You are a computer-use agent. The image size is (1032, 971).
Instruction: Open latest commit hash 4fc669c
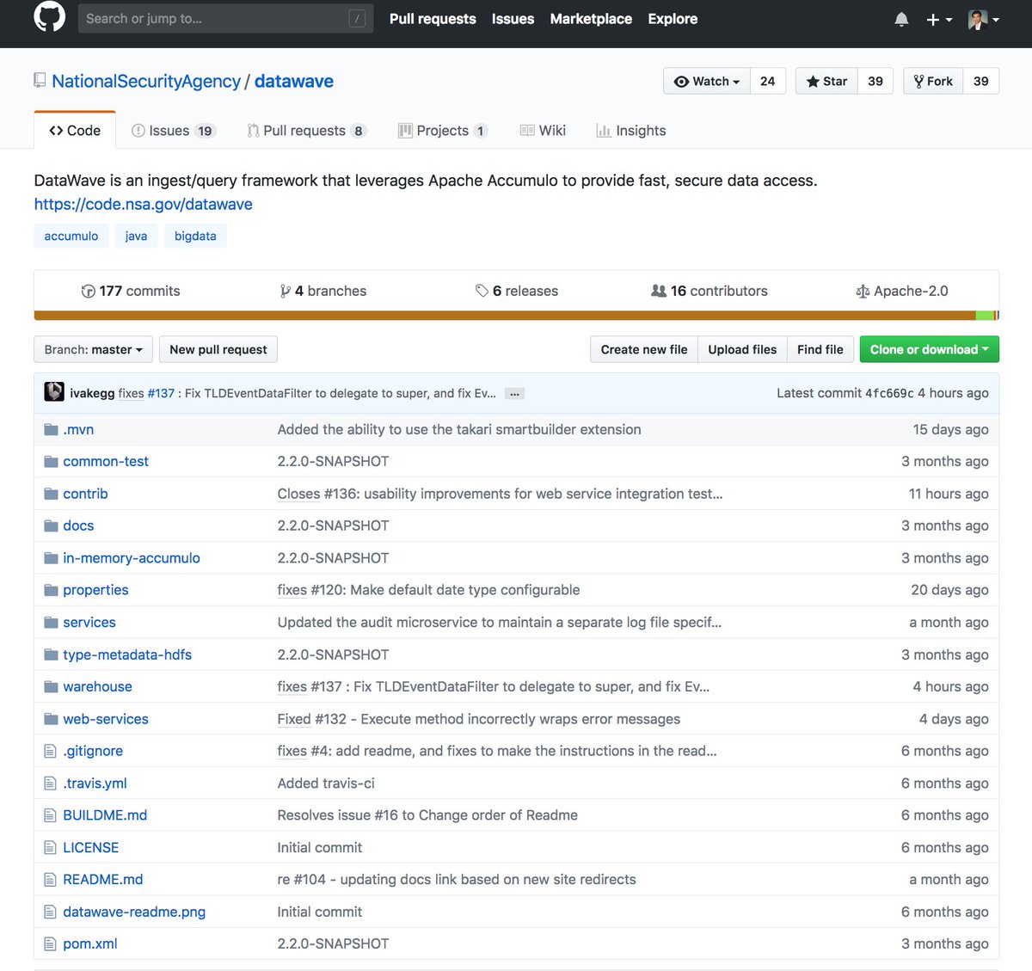click(x=889, y=393)
